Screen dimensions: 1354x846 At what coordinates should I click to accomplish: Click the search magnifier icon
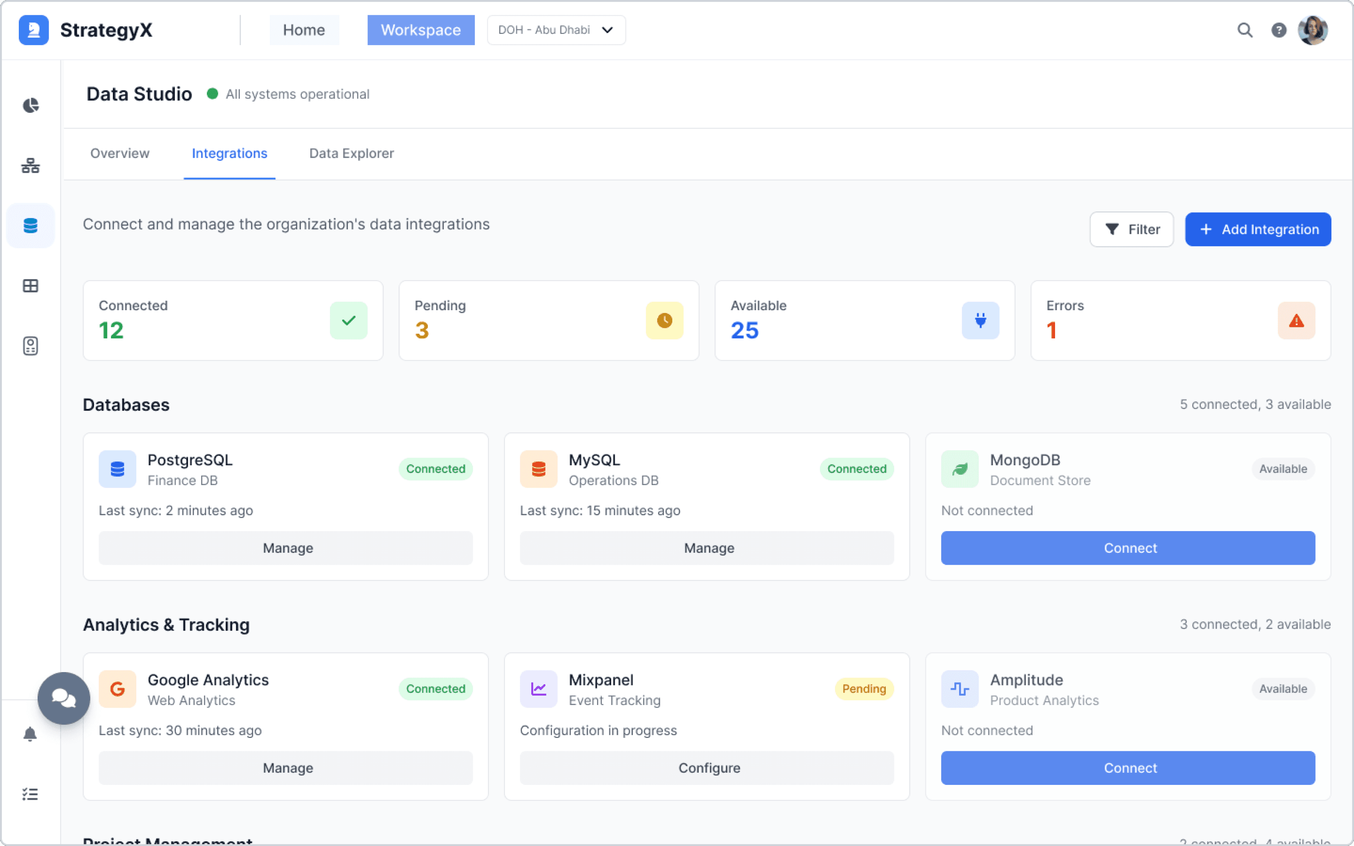[x=1244, y=30]
